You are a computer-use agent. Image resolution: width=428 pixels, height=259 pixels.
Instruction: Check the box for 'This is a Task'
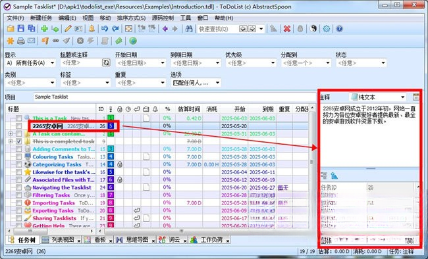[x=19, y=118]
